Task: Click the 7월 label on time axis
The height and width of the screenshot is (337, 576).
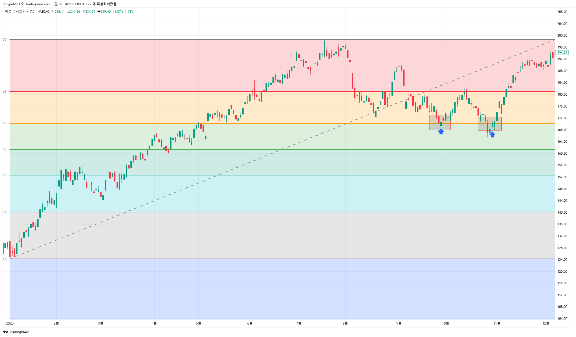Action: click(299, 323)
